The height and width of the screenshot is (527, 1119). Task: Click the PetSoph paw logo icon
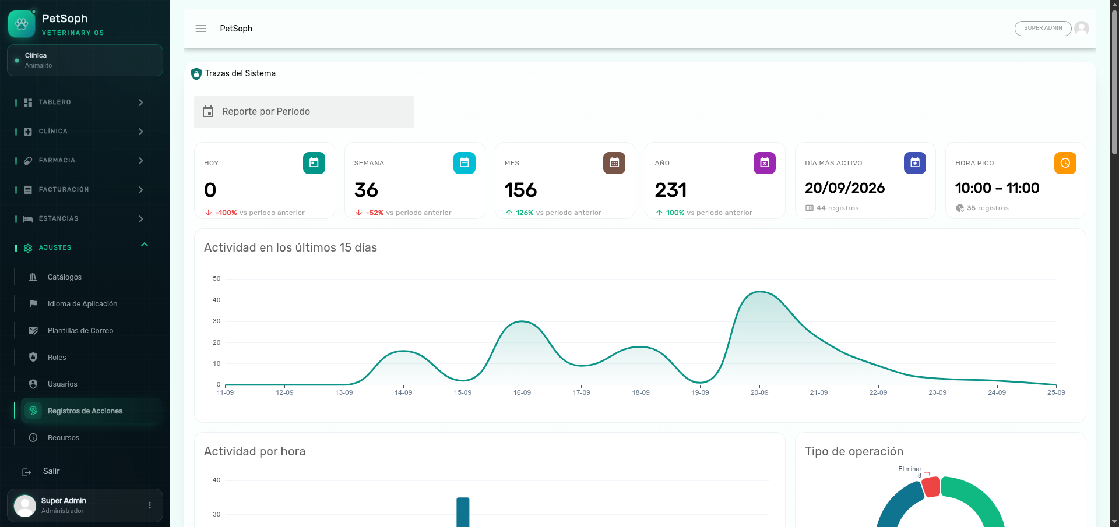point(22,24)
